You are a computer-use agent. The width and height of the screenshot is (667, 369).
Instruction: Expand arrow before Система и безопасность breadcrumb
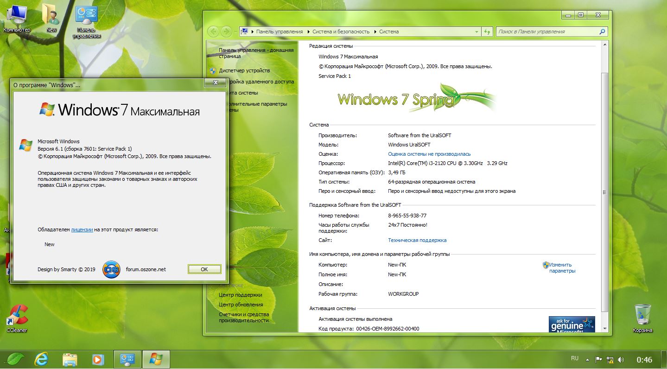point(309,32)
